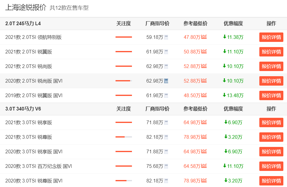This screenshot has height=187, width=287.
Task: Click attention bar for 2020款 3.0TSI 锐尊版 国VI
Action: (124, 181)
